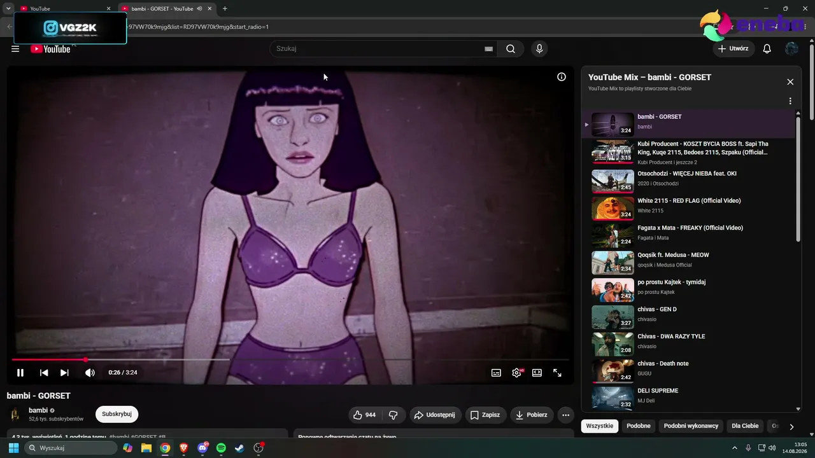Image resolution: width=815 pixels, height=458 pixels.
Task: Open the Windows Start menu
Action: [13, 448]
